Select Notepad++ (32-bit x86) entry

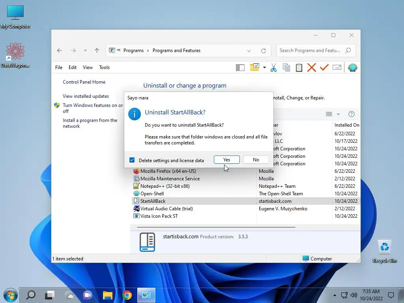pos(246,186)
